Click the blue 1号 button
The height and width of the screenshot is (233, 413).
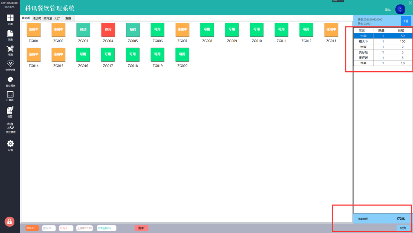coord(406,21)
